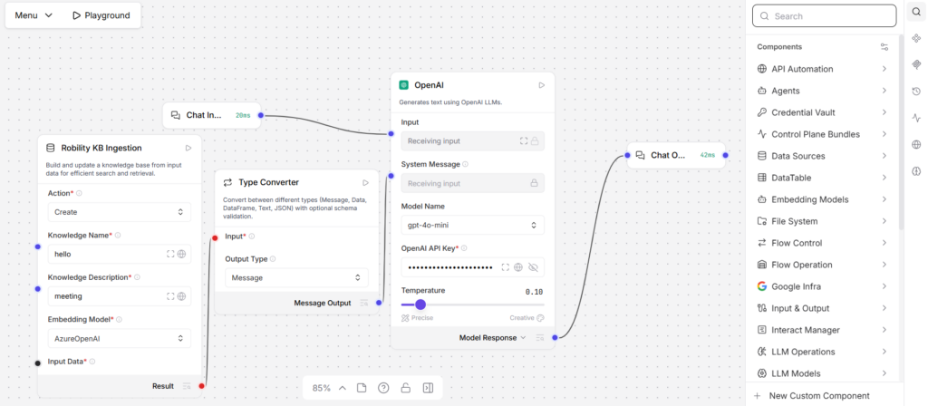
Task: Run the Type Converter component play icon
Action: tap(365, 183)
